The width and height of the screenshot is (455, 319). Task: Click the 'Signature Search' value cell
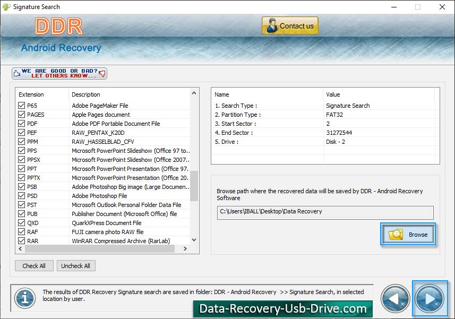tap(348, 106)
